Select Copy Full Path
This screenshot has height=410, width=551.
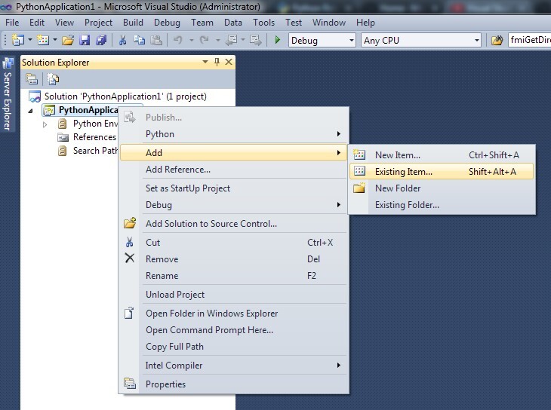tap(234, 347)
